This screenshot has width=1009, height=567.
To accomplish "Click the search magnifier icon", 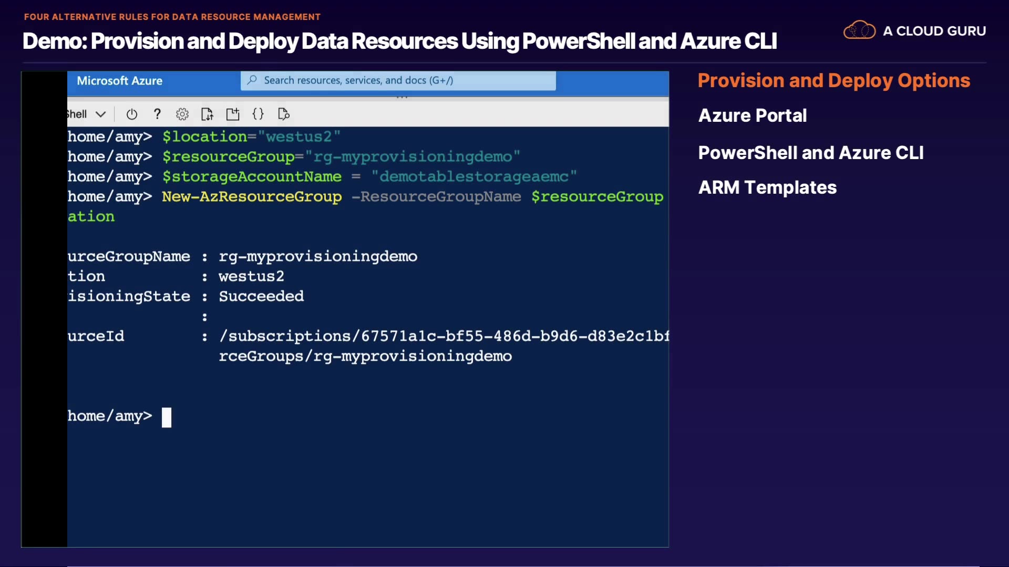I will coord(252,80).
